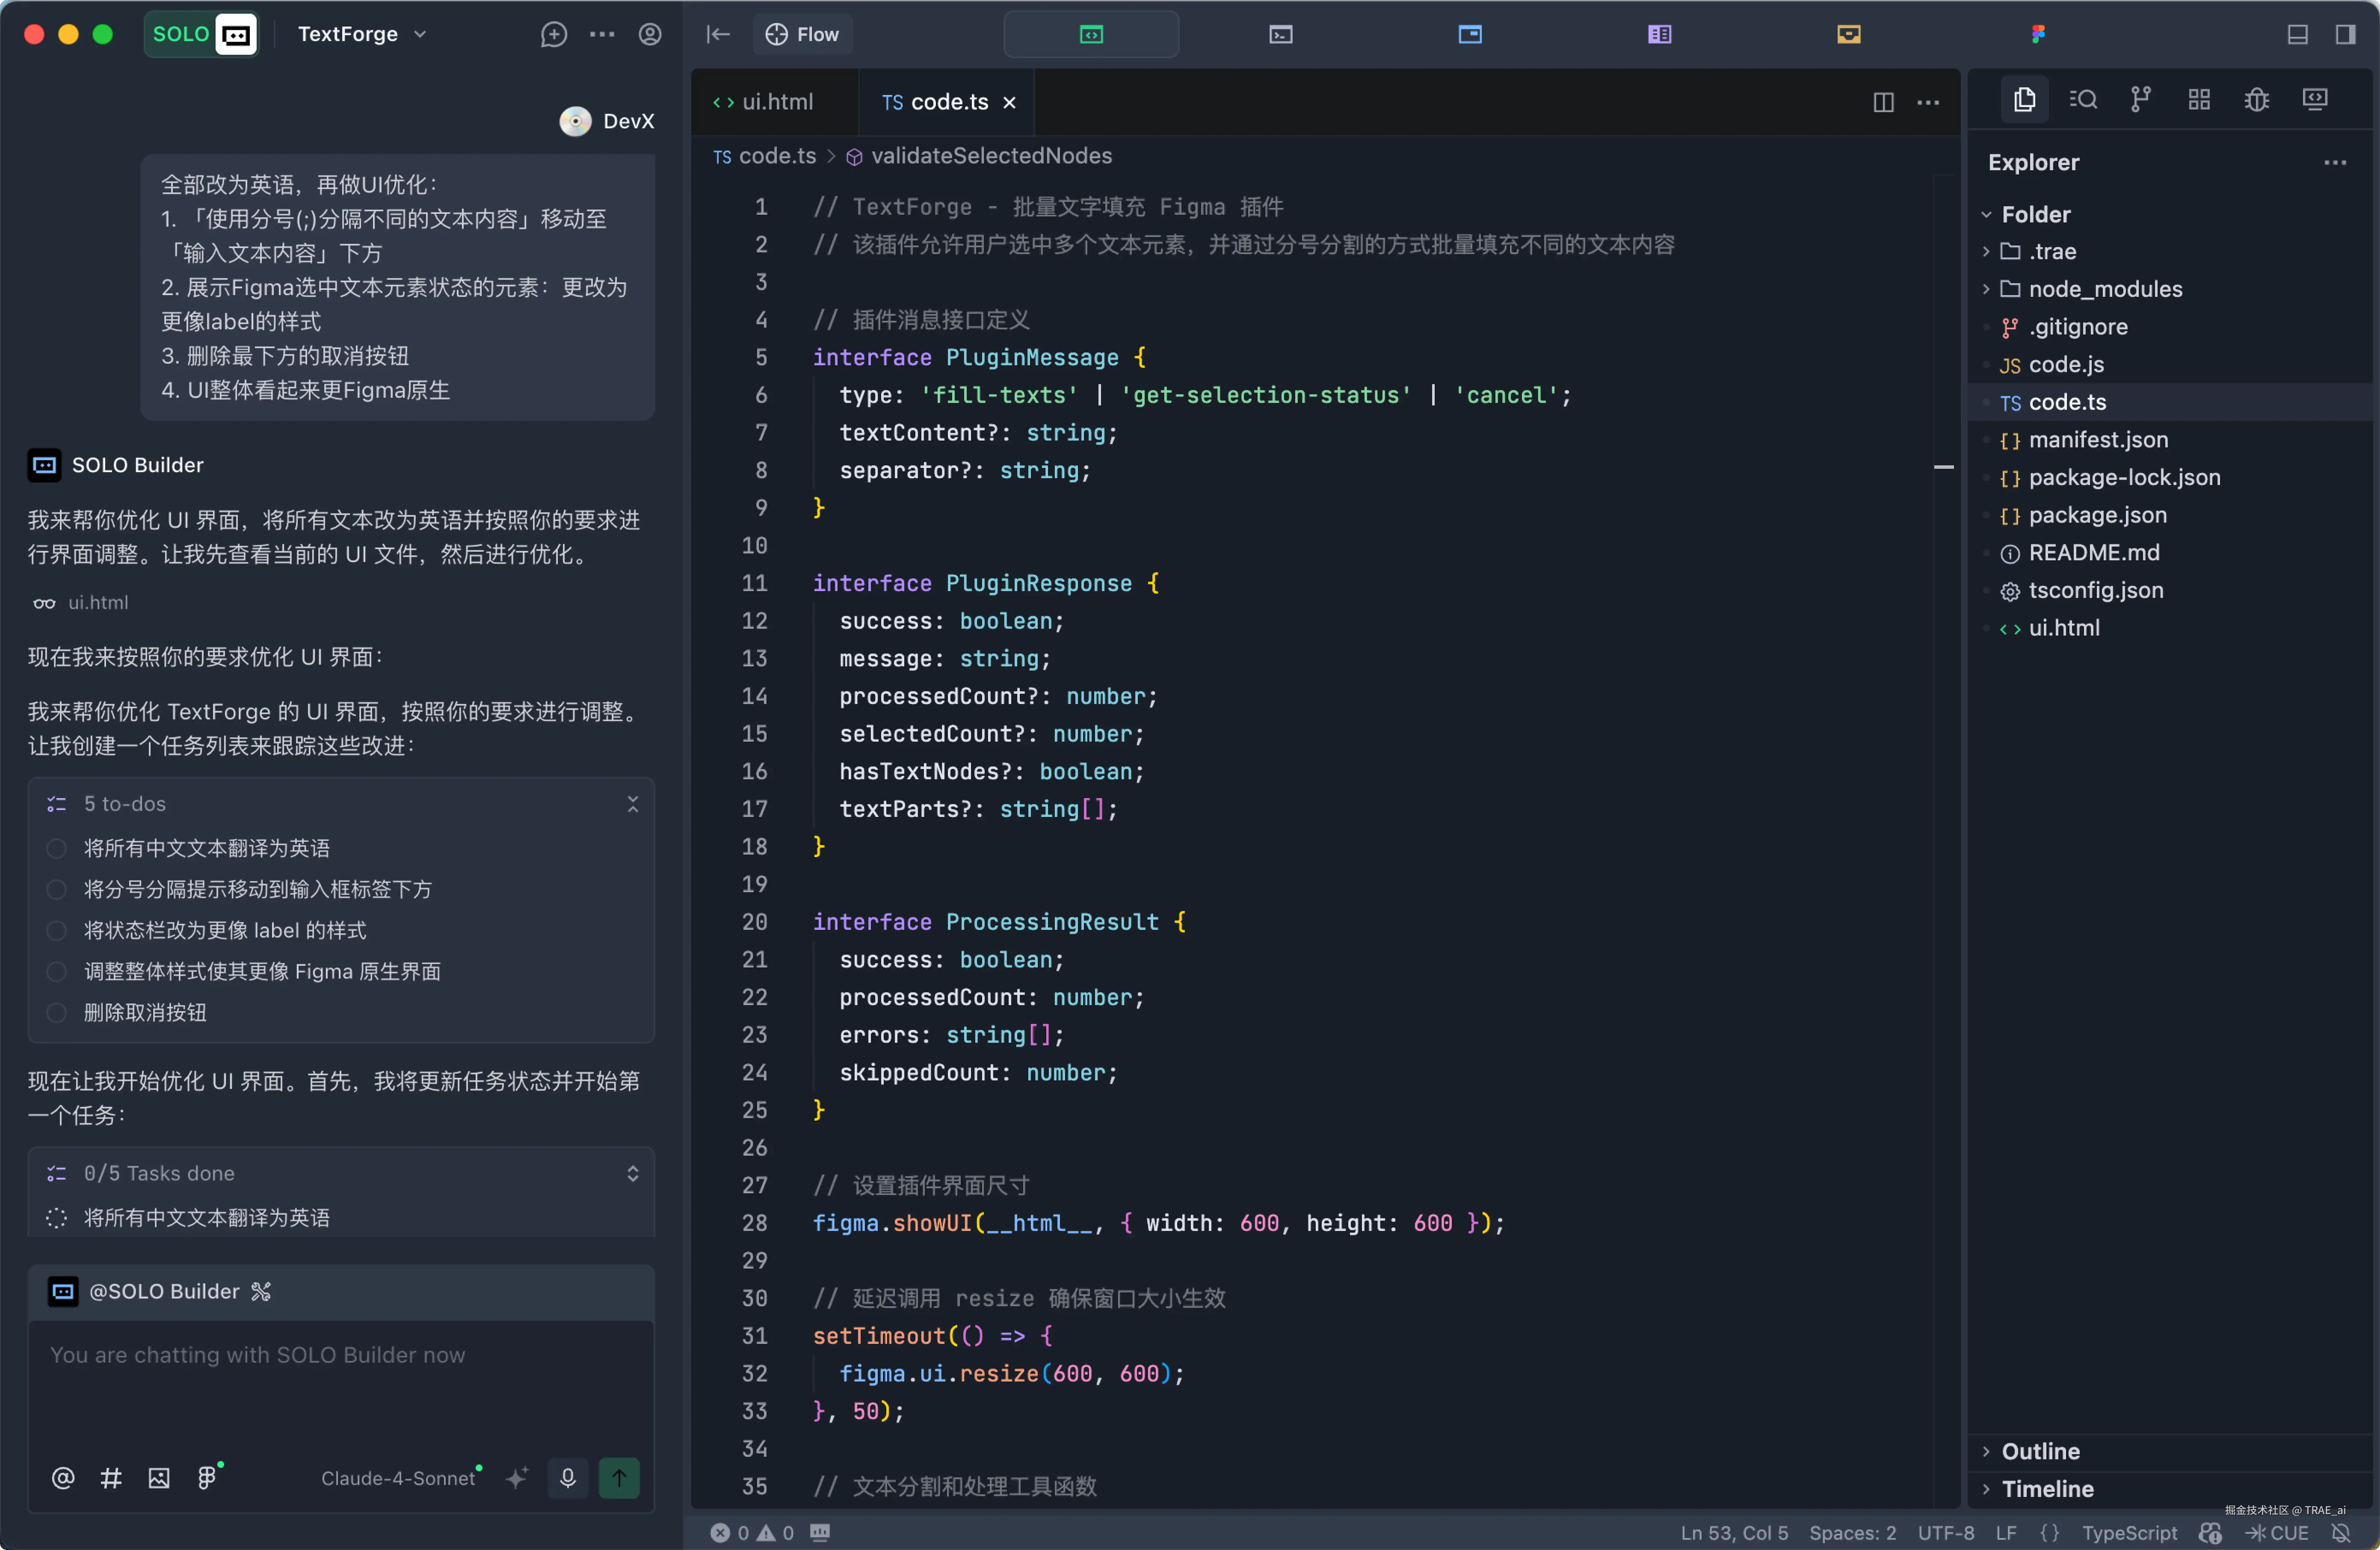Start a new chat with plus bubble icon

553,34
